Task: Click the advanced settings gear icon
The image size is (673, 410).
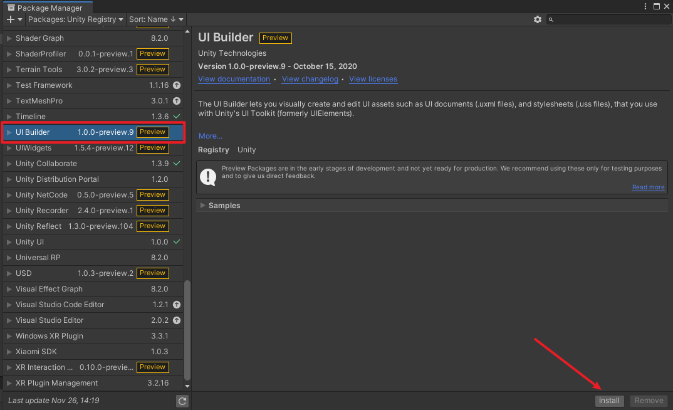Action: pos(538,19)
